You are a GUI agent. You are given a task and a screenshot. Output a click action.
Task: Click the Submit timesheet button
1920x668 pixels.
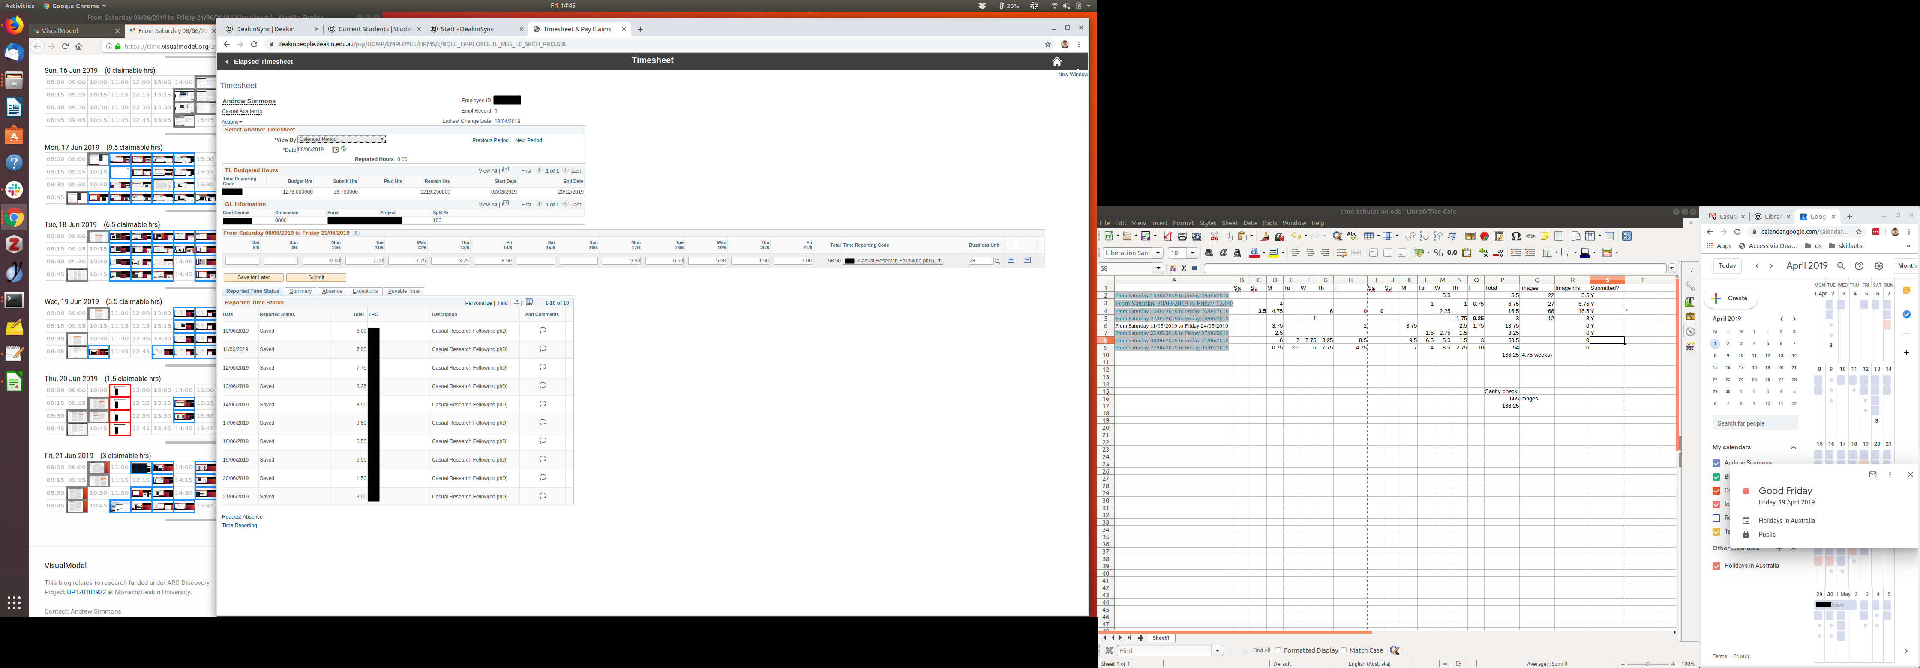coord(316,277)
